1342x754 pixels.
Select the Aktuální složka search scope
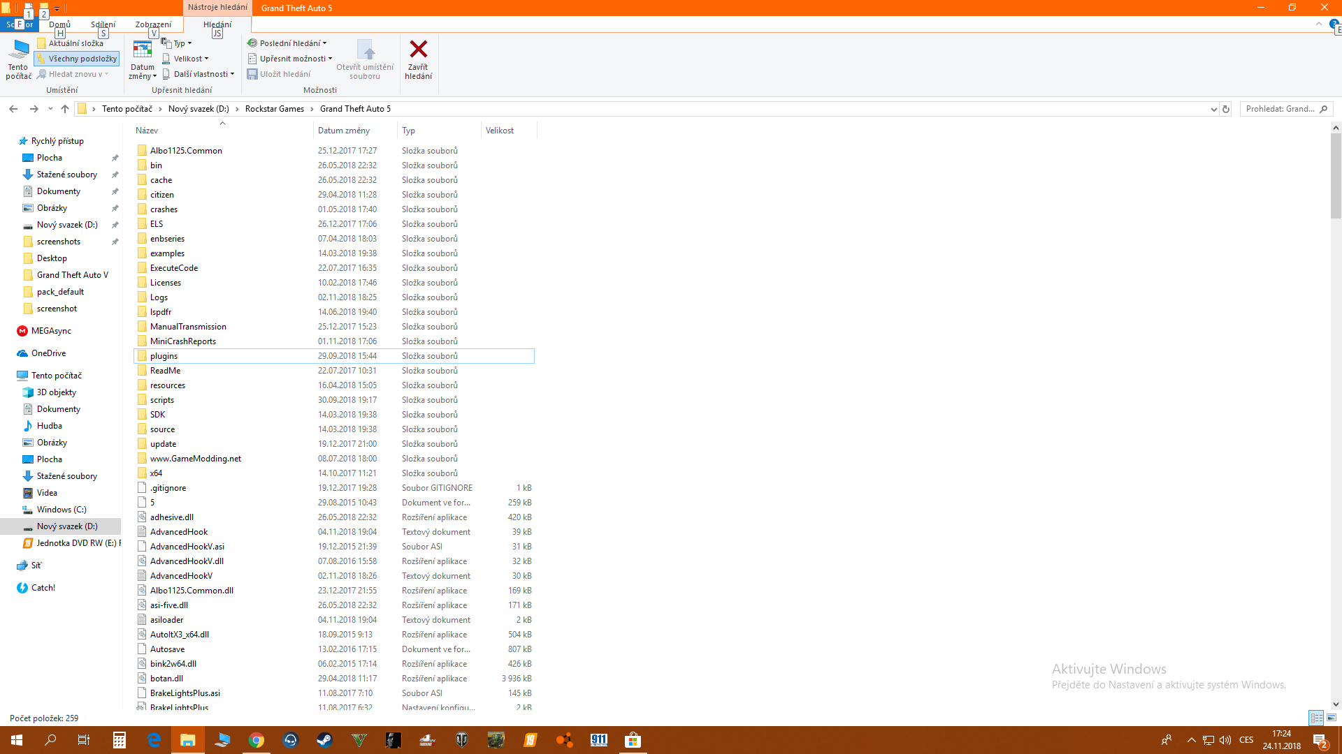tap(70, 43)
